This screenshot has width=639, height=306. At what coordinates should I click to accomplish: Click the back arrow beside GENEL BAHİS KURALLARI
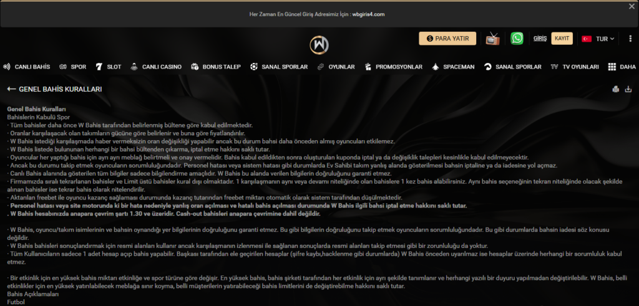pos(11,89)
